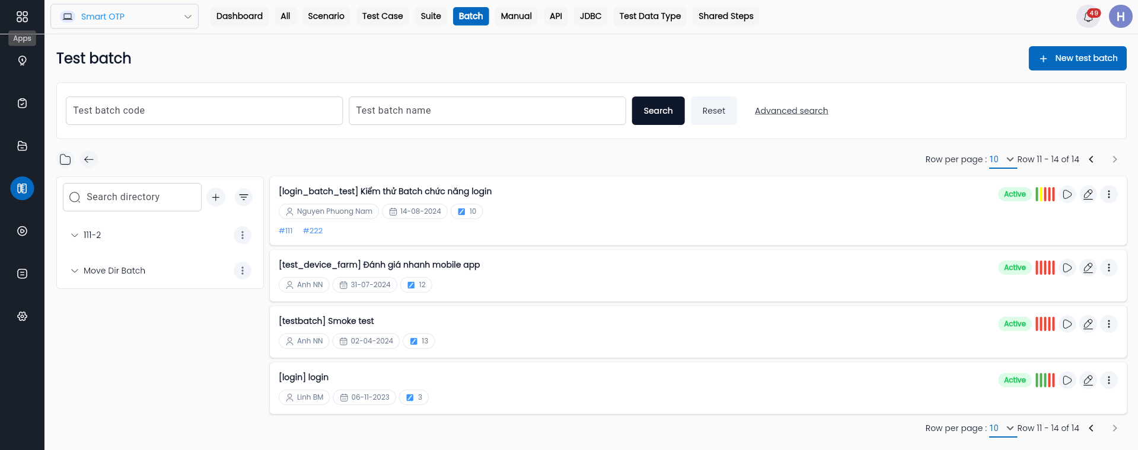Add new directory with plus icon
This screenshot has height=450, width=1138.
pyautogui.click(x=216, y=197)
